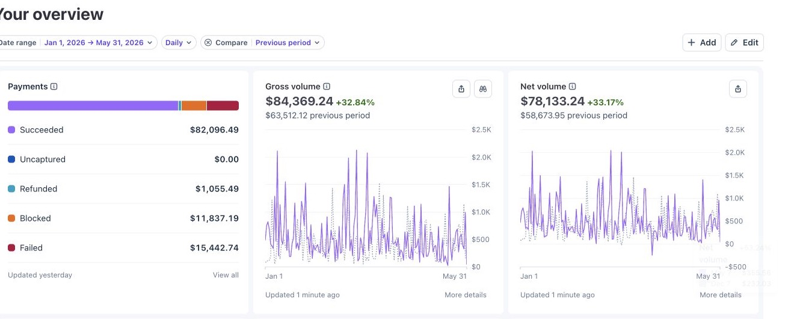Click $63,512.12 previous period text

[x=318, y=116]
